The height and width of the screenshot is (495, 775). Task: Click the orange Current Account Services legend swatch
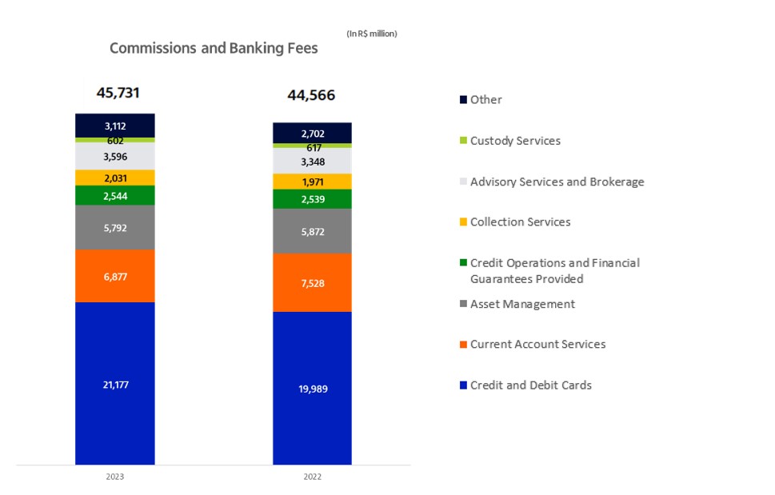(x=463, y=345)
